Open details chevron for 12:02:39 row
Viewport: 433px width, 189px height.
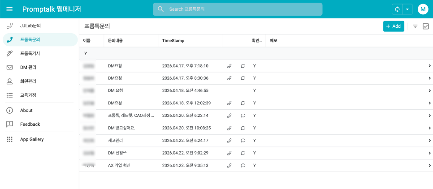tap(429, 103)
